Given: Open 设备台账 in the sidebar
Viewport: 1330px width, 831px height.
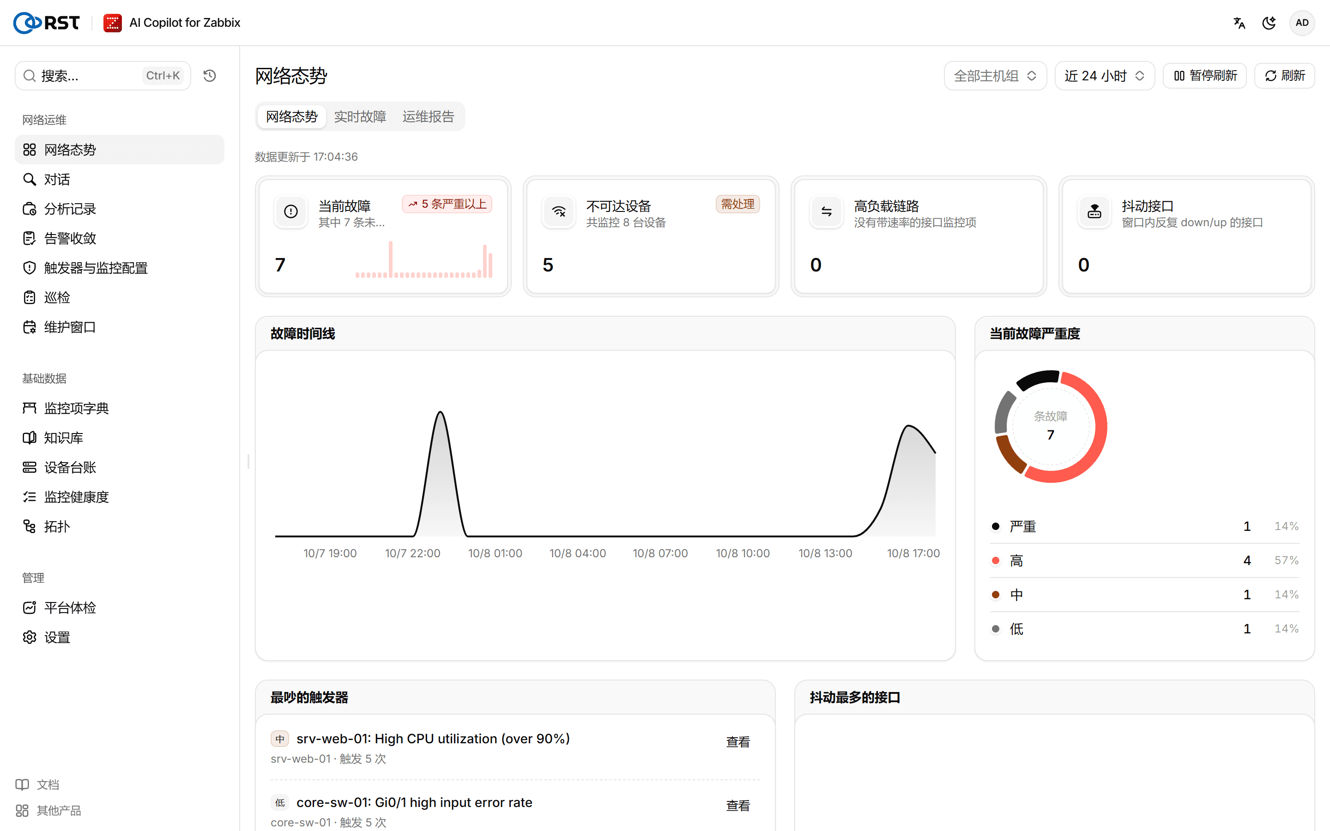Looking at the screenshot, I should tap(119, 467).
